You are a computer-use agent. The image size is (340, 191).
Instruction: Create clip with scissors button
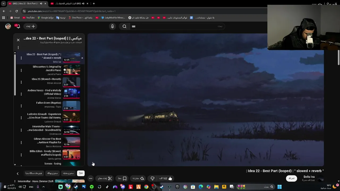[105, 179]
